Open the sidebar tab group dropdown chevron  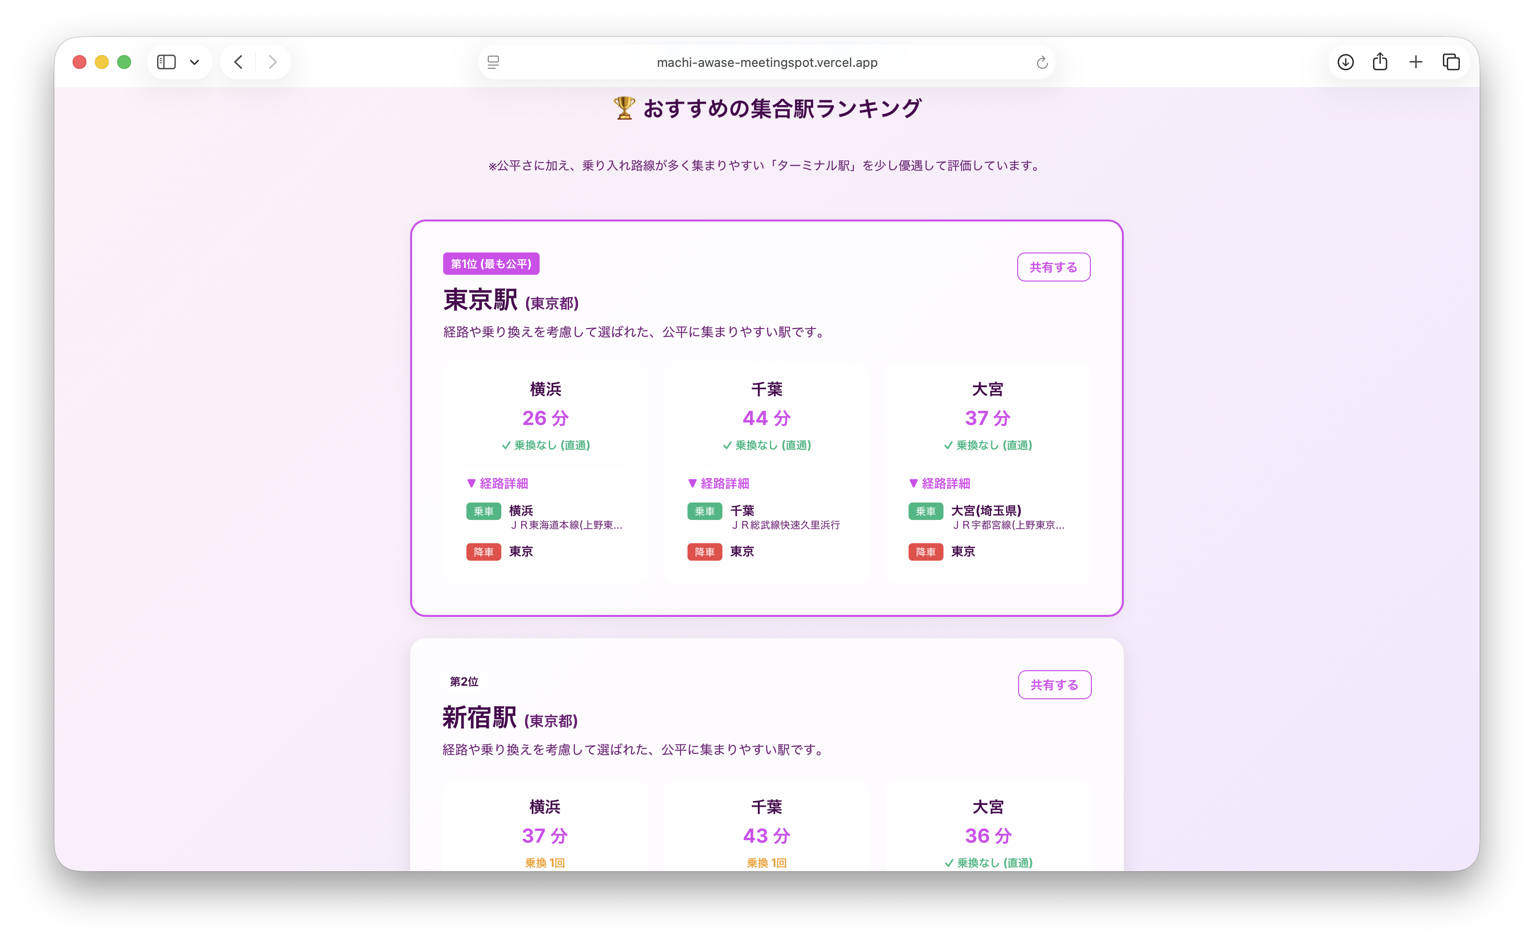pyautogui.click(x=194, y=63)
